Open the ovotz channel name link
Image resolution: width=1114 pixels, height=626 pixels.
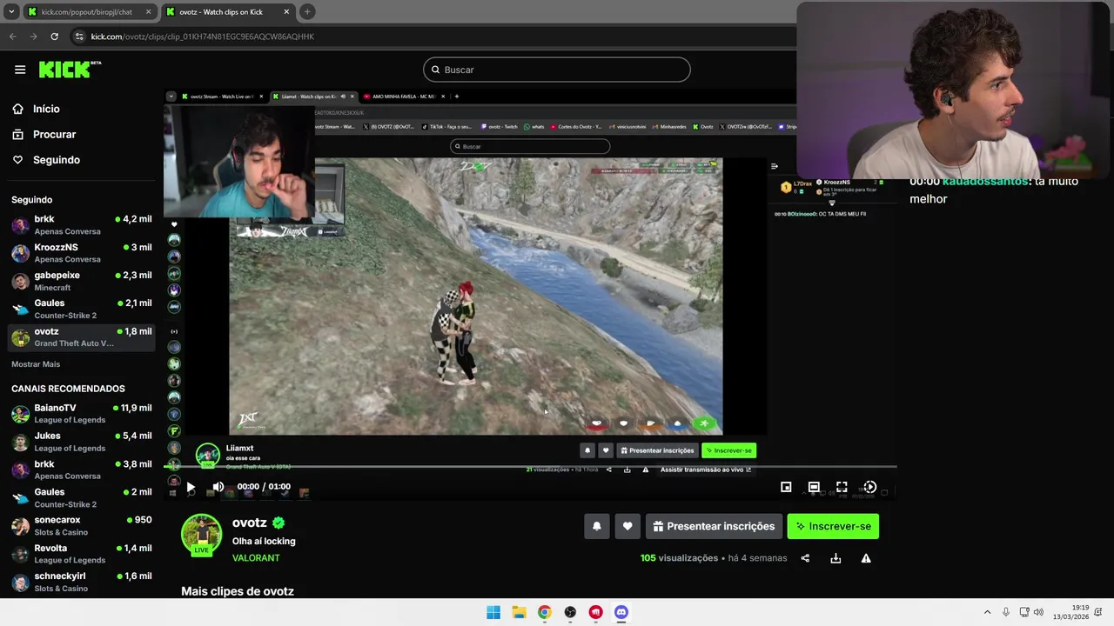[249, 523]
